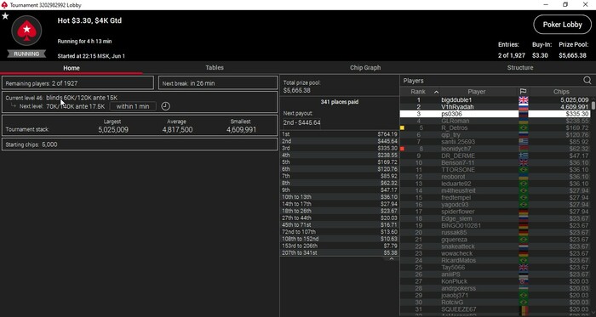Sort players by country flag column
This screenshot has width=596, height=317.
523,92
